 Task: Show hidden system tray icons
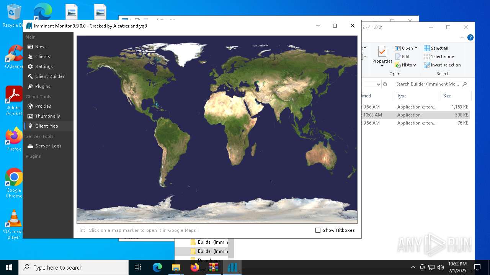(413, 267)
